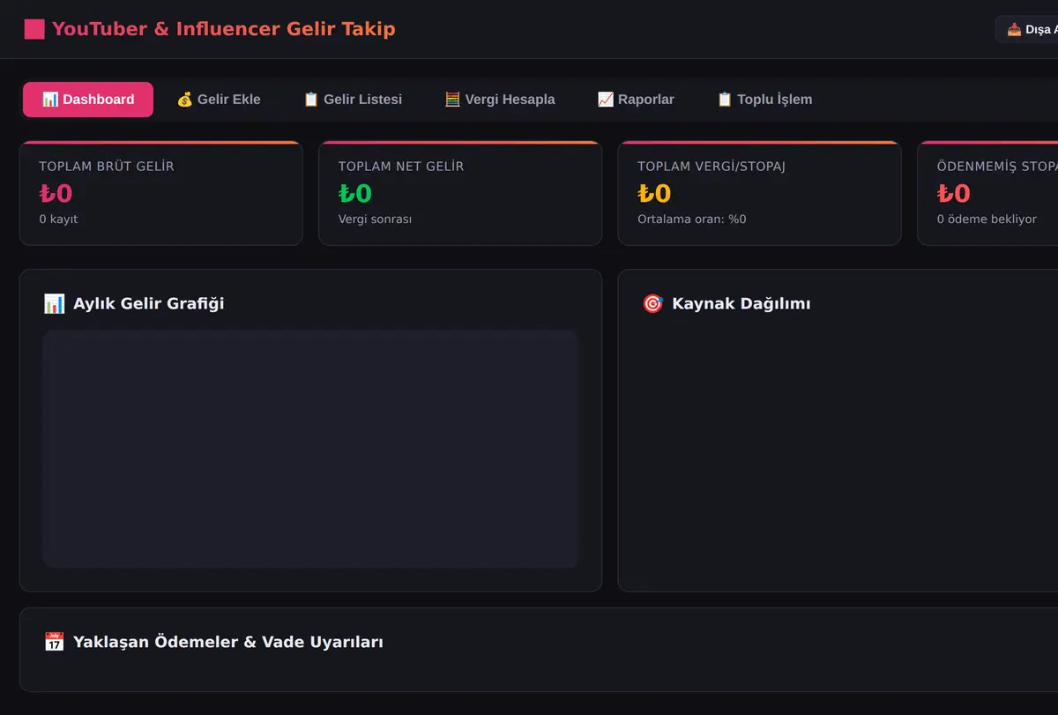Click the 'Ortalama oran: %0' text
The image size is (1058, 715).
pyautogui.click(x=692, y=219)
